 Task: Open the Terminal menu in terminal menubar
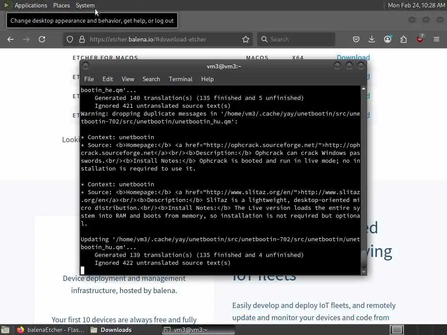pyautogui.click(x=180, y=79)
